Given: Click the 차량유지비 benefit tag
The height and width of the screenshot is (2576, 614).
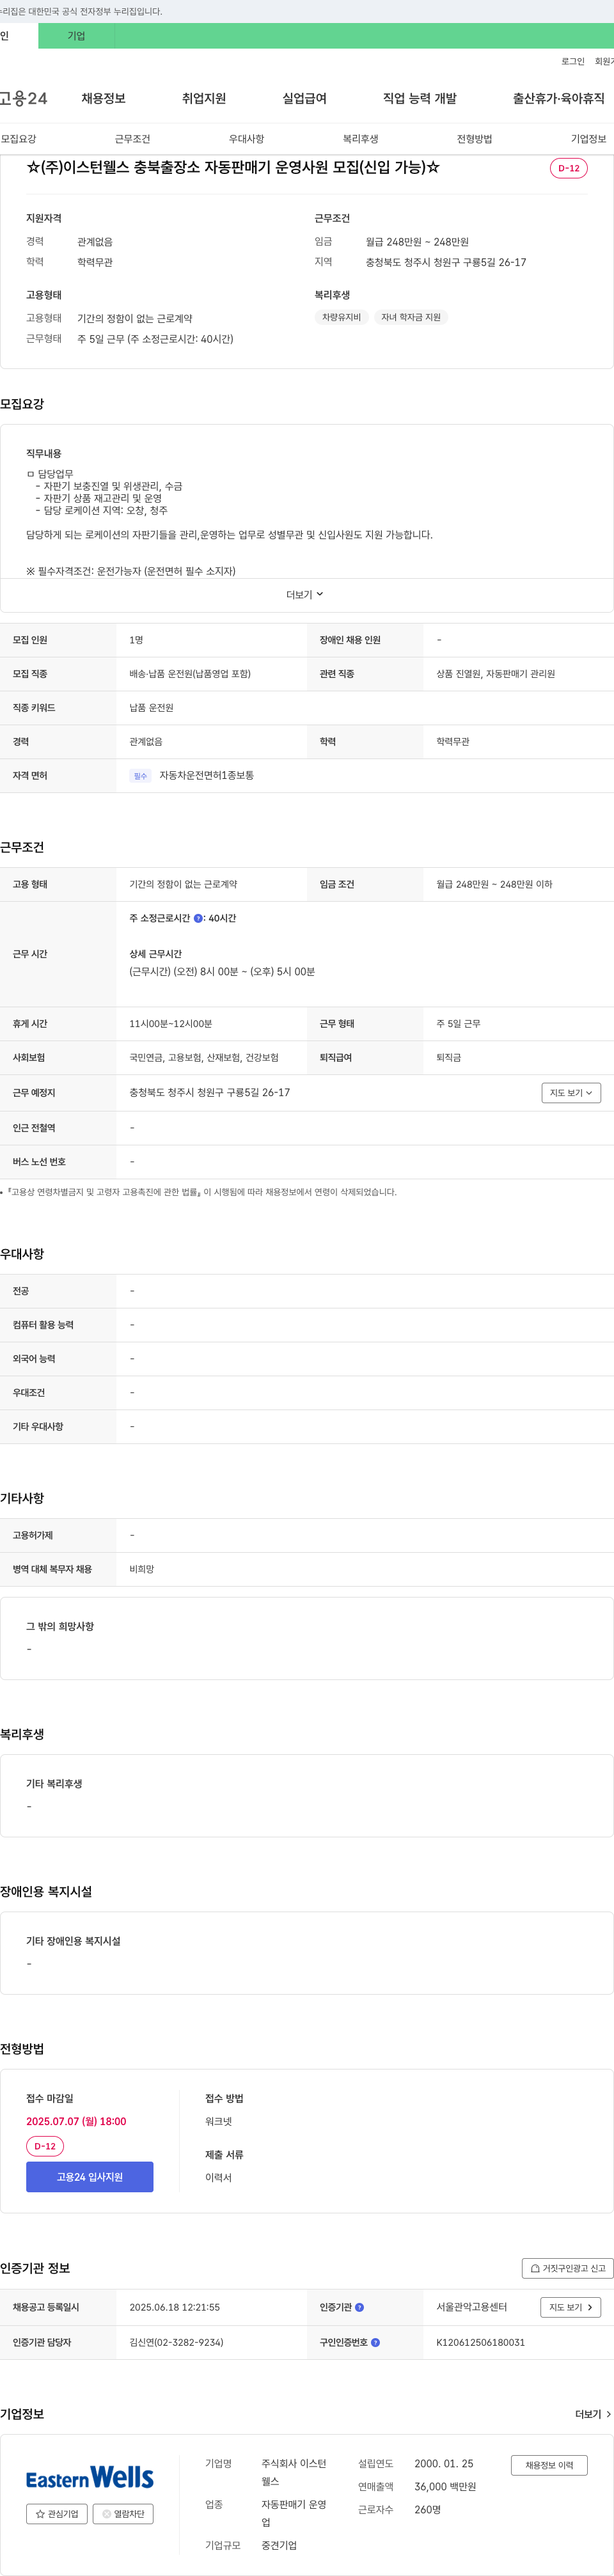Looking at the screenshot, I should (341, 317).
